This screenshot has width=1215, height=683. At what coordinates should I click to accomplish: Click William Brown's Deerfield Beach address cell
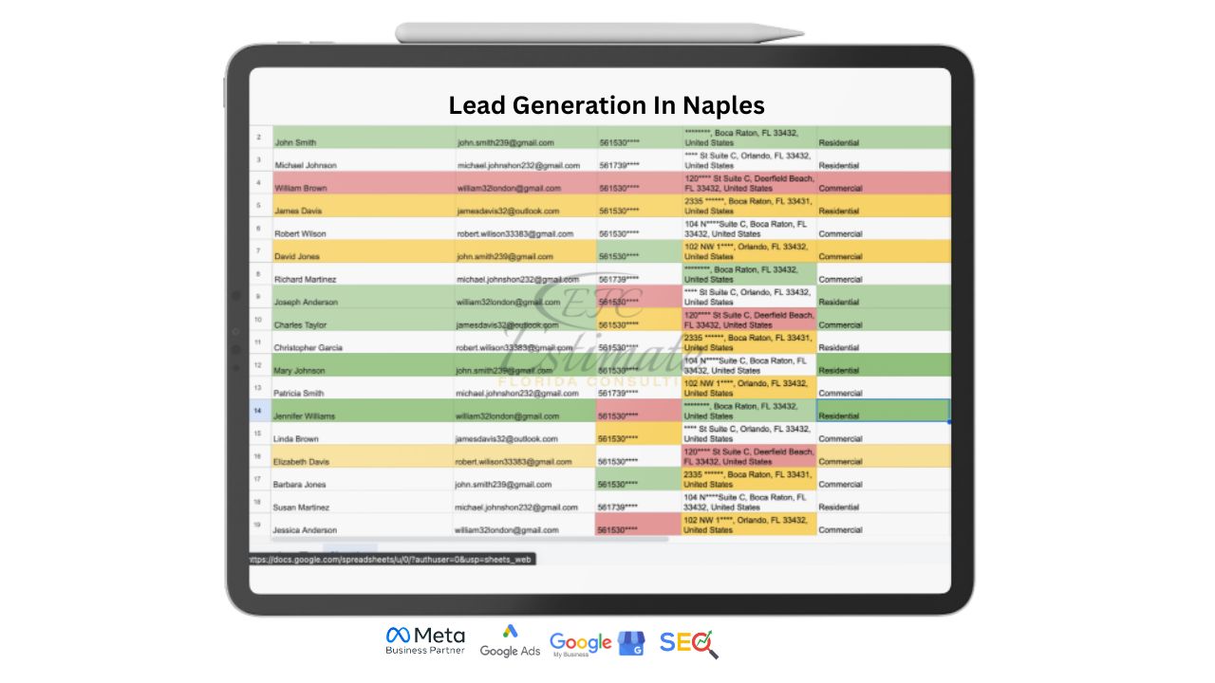[x=749, y=183]
